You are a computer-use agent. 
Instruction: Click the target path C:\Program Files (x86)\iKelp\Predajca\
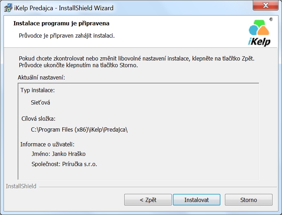[79, 129]
